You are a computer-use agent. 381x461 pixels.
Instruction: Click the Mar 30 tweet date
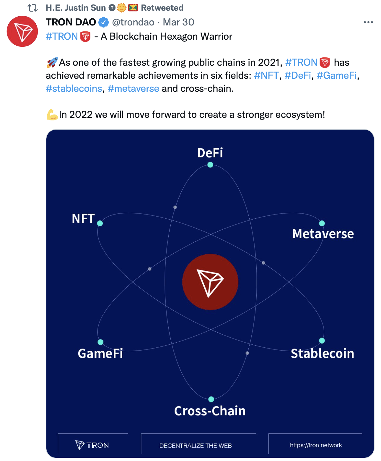pos(179,22)
